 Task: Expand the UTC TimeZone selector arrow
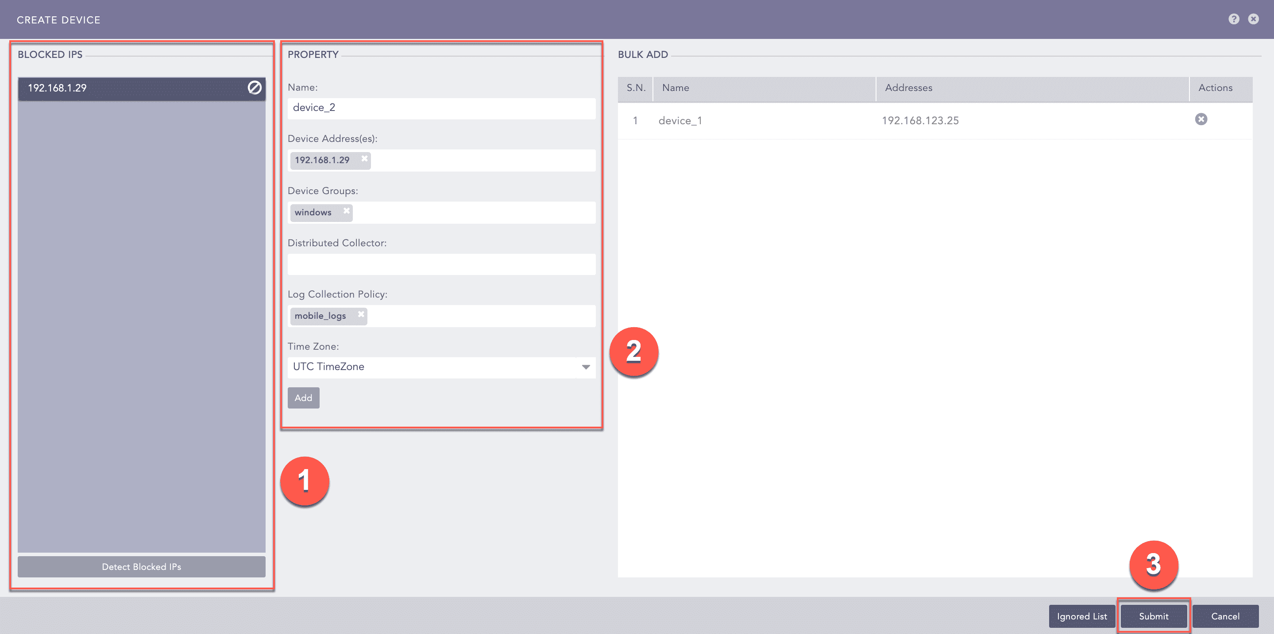click(586, 367)
